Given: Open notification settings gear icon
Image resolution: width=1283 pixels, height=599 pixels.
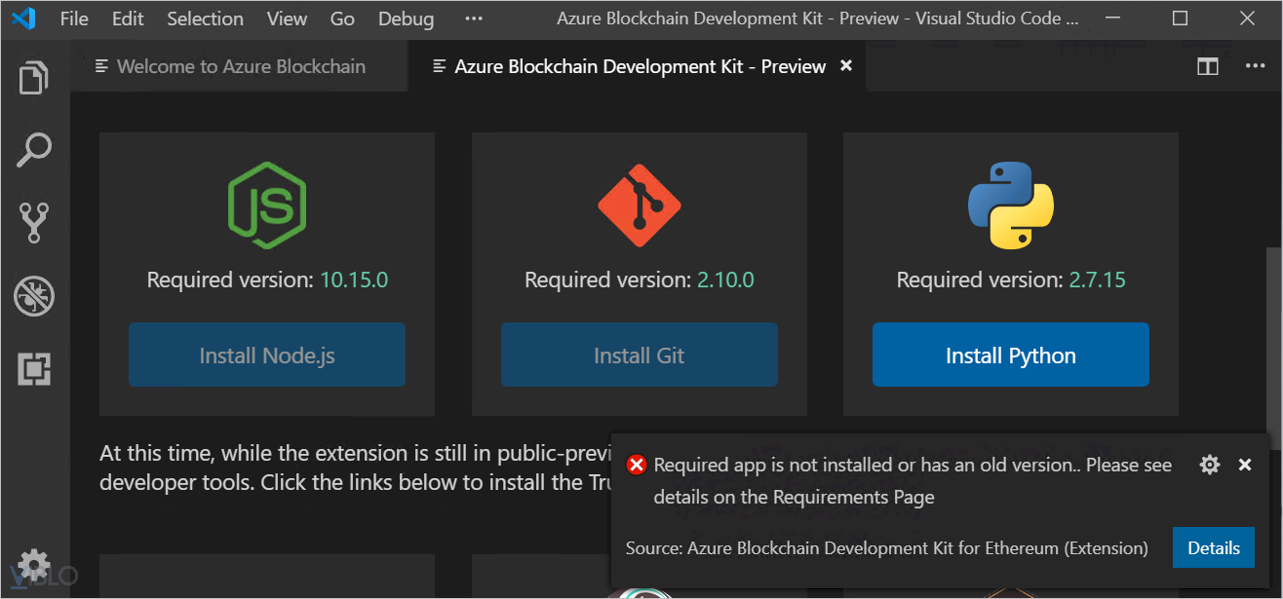Looking at the screenshot, I should click(1210, 465).
